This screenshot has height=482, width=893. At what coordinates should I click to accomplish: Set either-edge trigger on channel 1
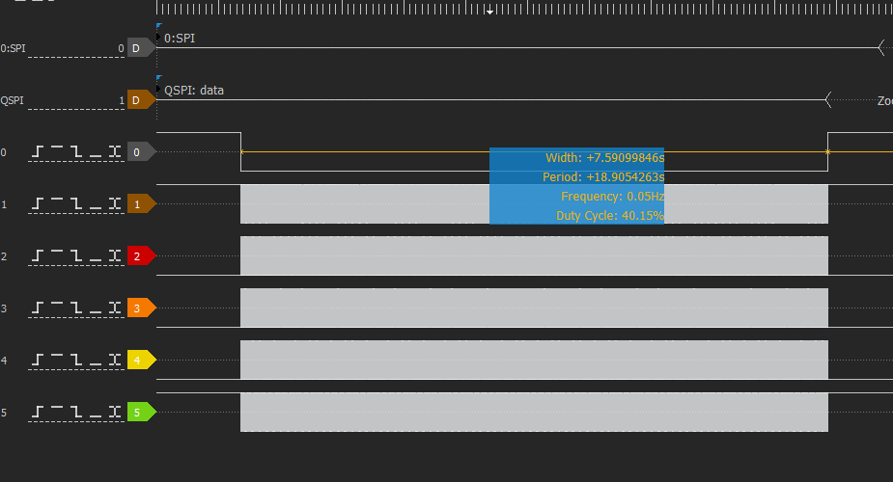click(115, 204)
